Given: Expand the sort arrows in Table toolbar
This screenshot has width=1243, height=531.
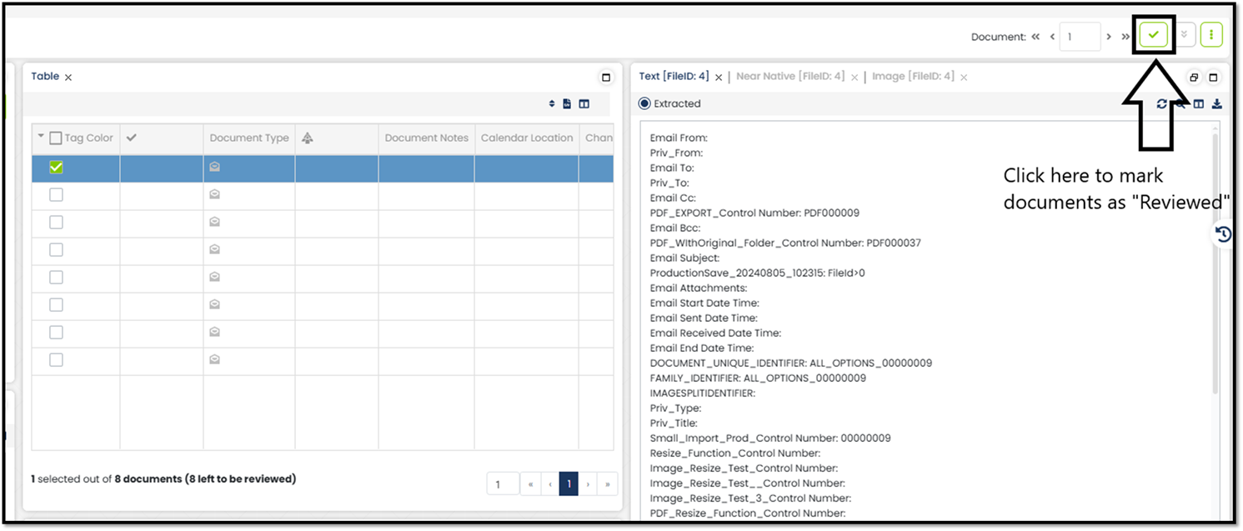Looking at the screenshot, I should coord(551,104).
